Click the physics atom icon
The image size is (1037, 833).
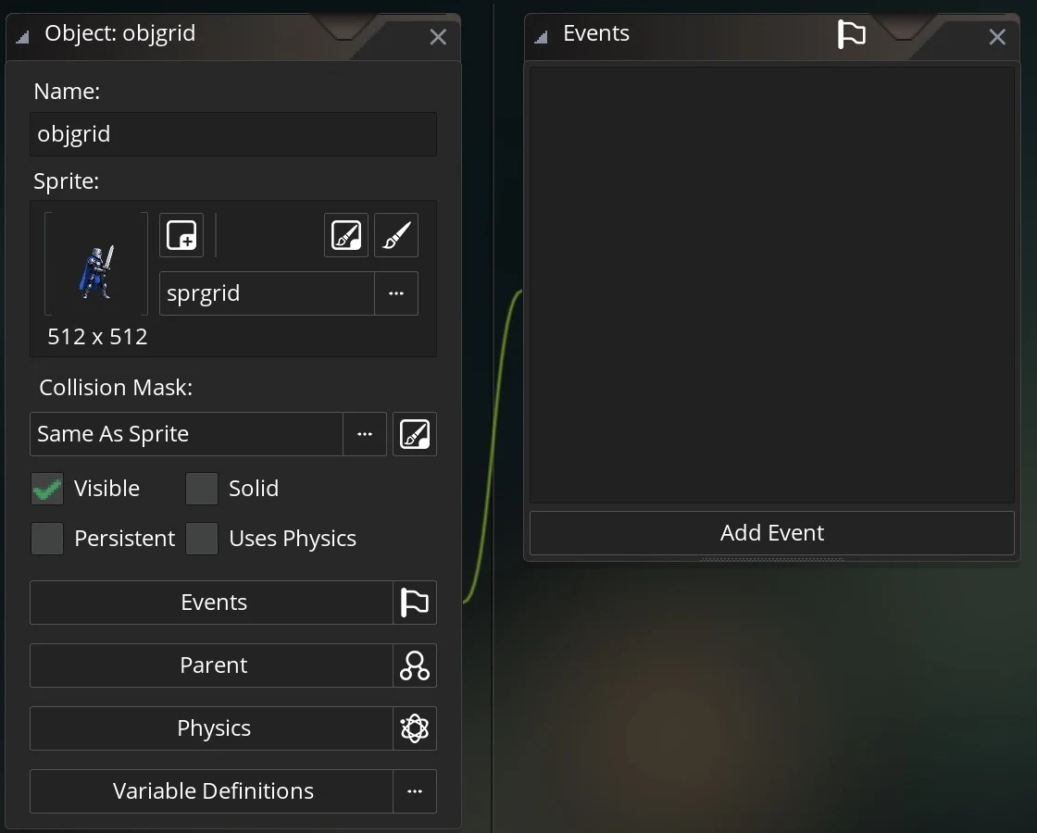(415, 727)
